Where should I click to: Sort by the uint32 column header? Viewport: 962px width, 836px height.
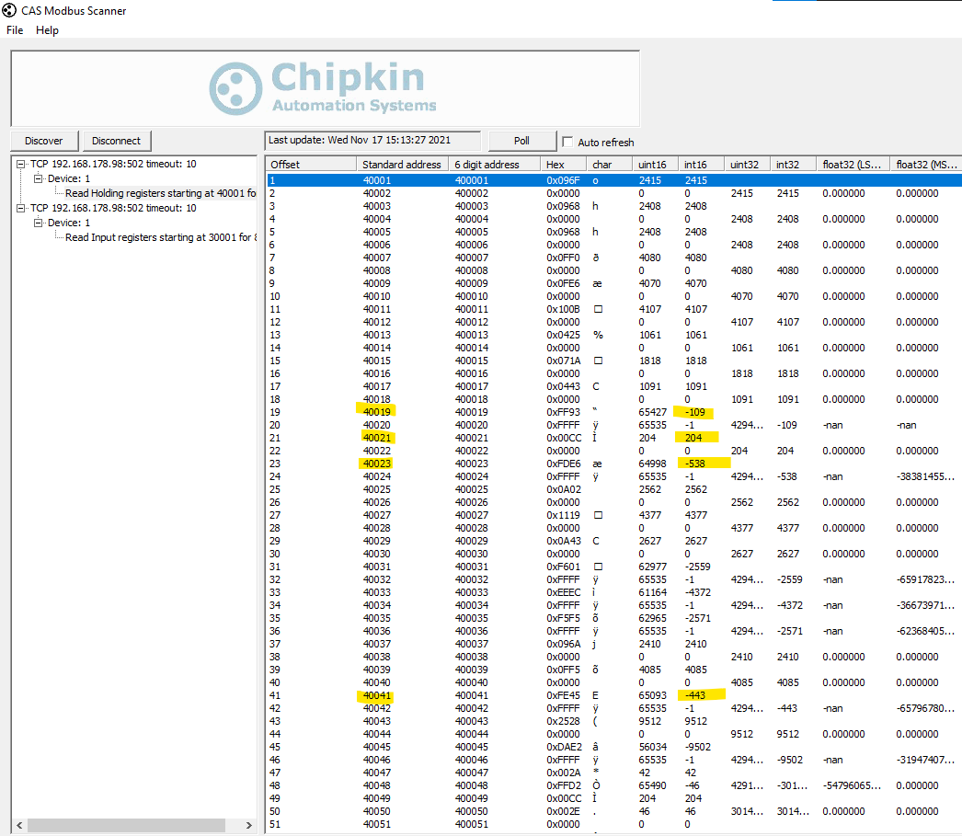tap(748, 165)
